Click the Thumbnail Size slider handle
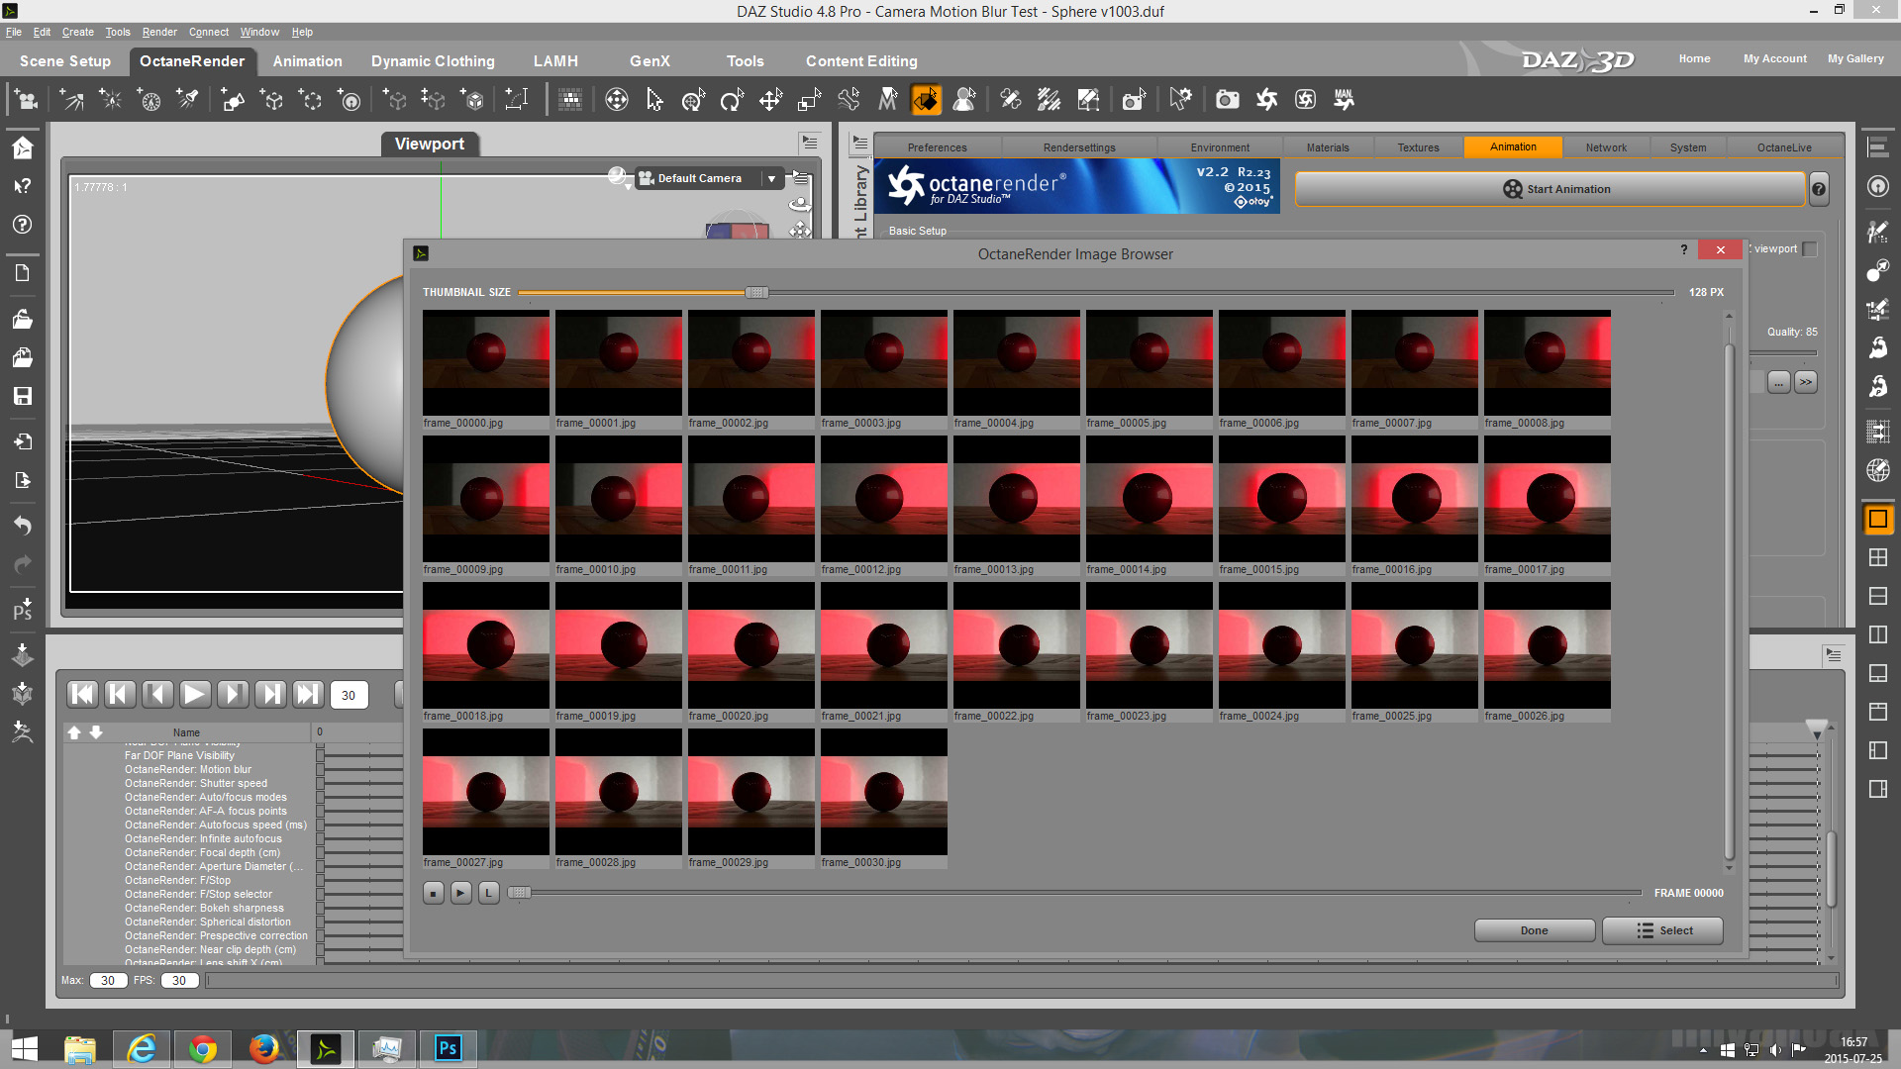 (756, 292)
